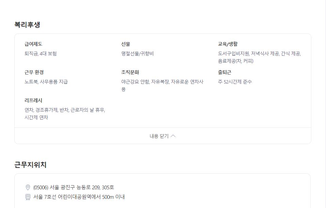The image size is (326, 208).
Task: Click the 내용 닫기 button
Action: point(163,136)
